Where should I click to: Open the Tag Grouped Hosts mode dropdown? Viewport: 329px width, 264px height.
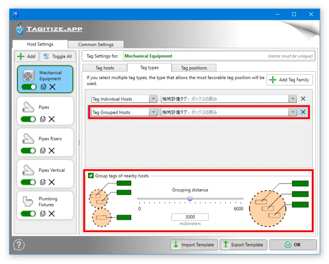(x=153, y=112)
